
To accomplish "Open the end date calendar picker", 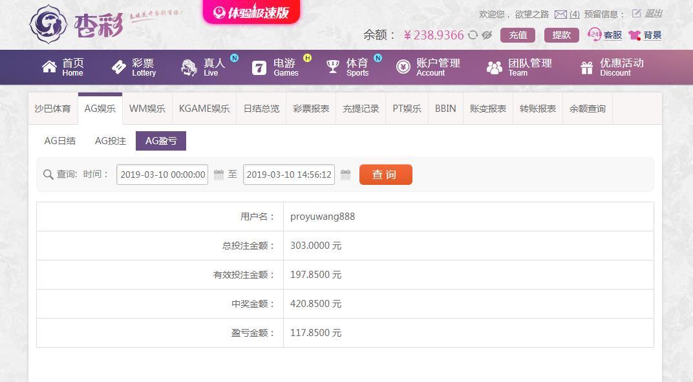I will 346,175.
